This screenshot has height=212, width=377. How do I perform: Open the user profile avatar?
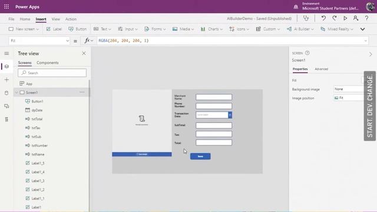(x=371, y=6)
